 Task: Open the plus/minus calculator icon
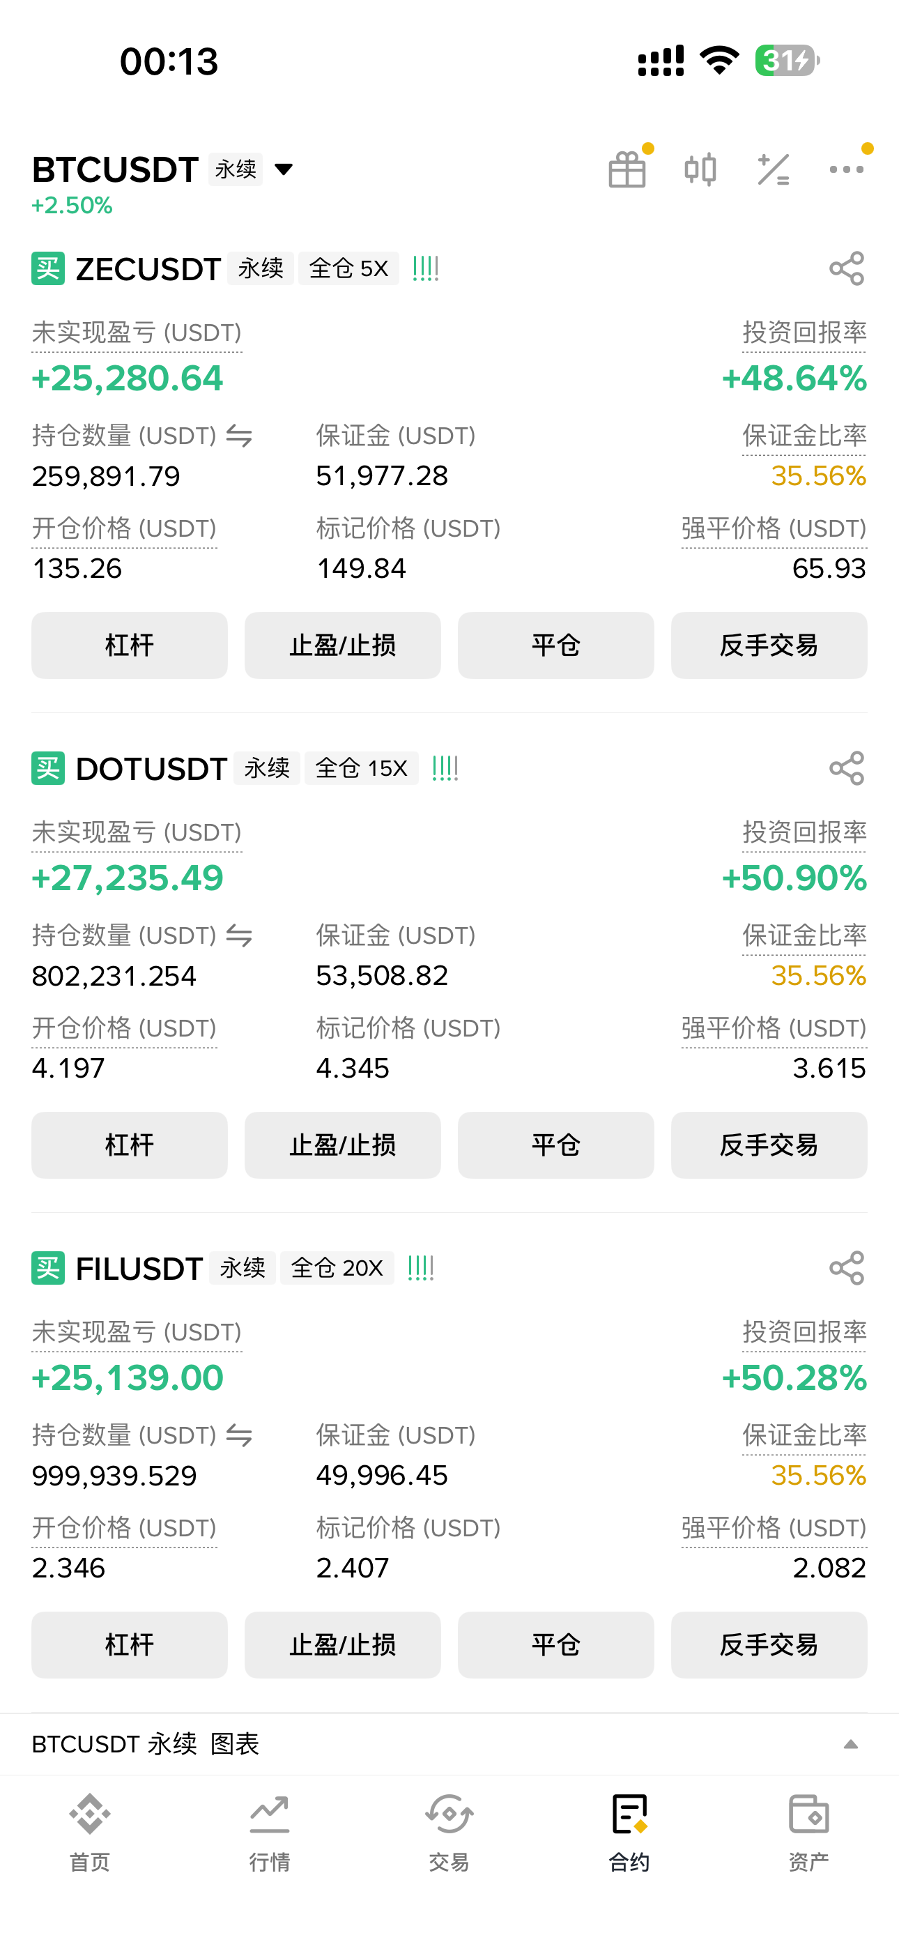click(773, 169)
